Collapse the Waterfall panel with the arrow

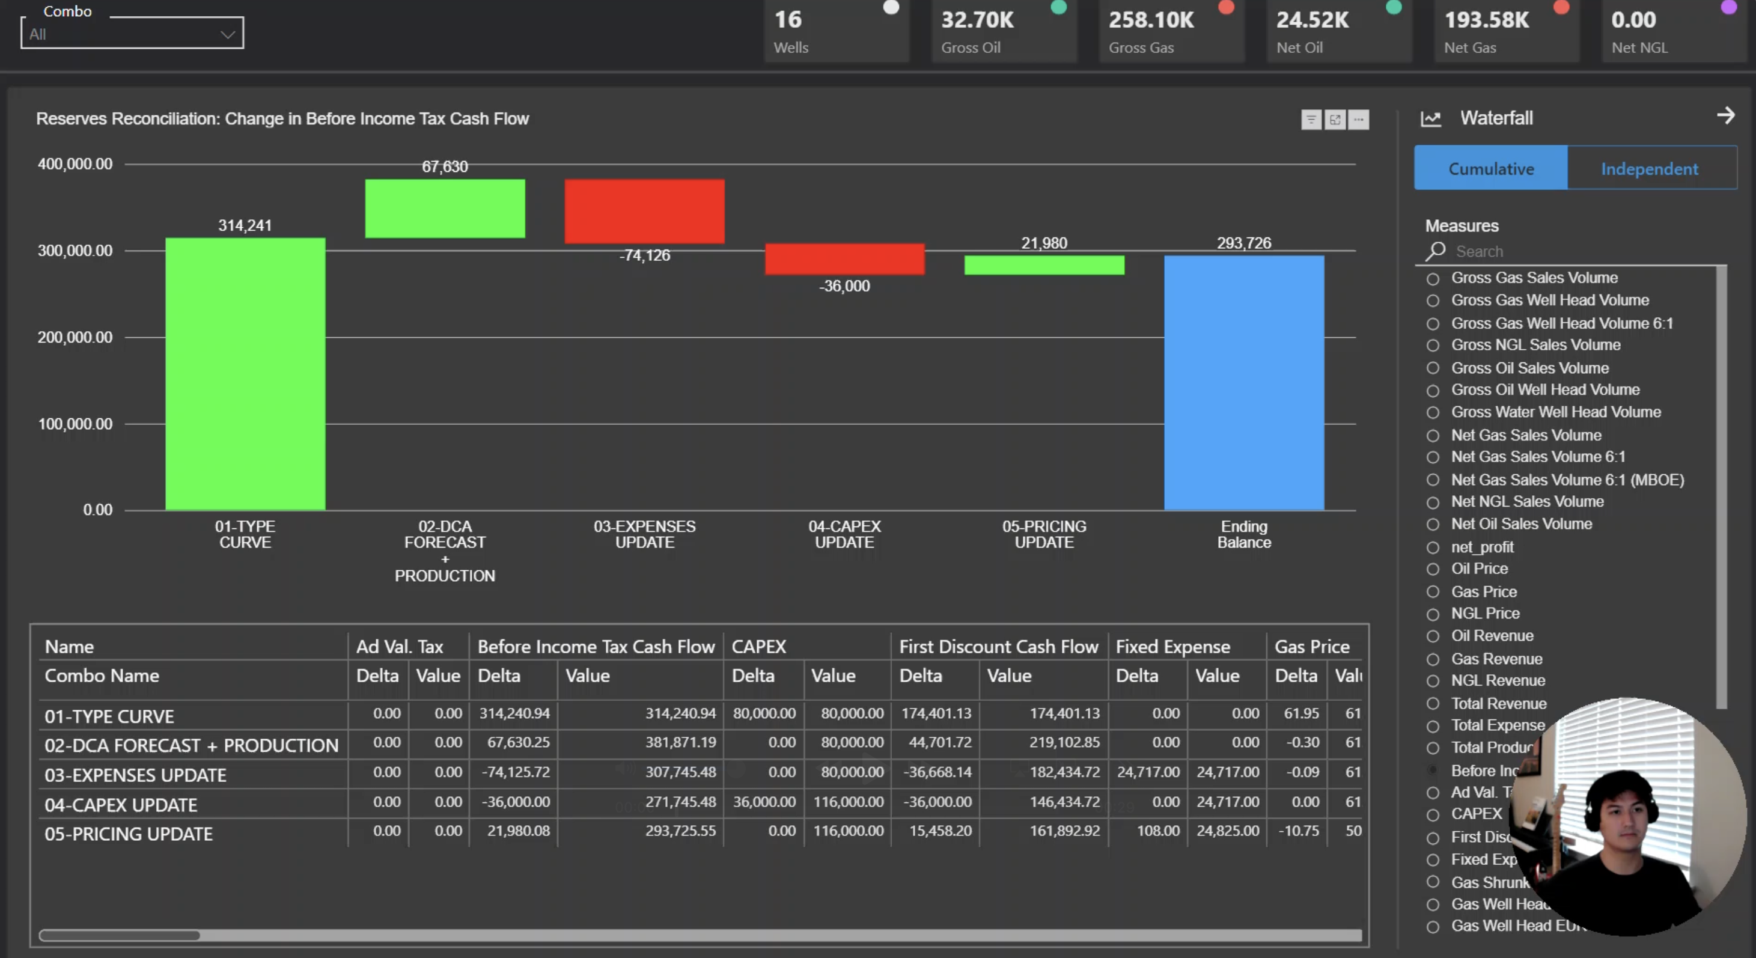[x=1725, y=115]
